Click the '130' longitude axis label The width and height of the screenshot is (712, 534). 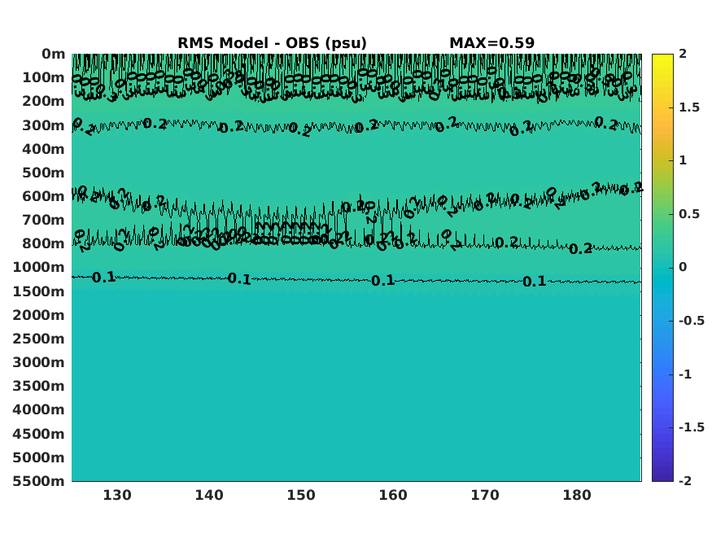117,495
